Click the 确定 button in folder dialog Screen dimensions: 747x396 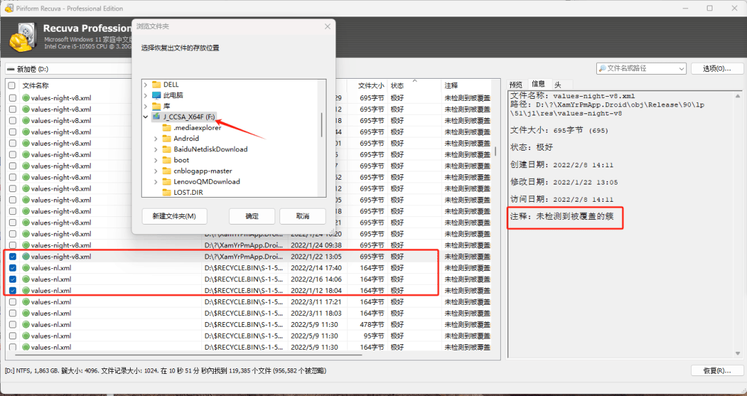click(x=252, y=216)
